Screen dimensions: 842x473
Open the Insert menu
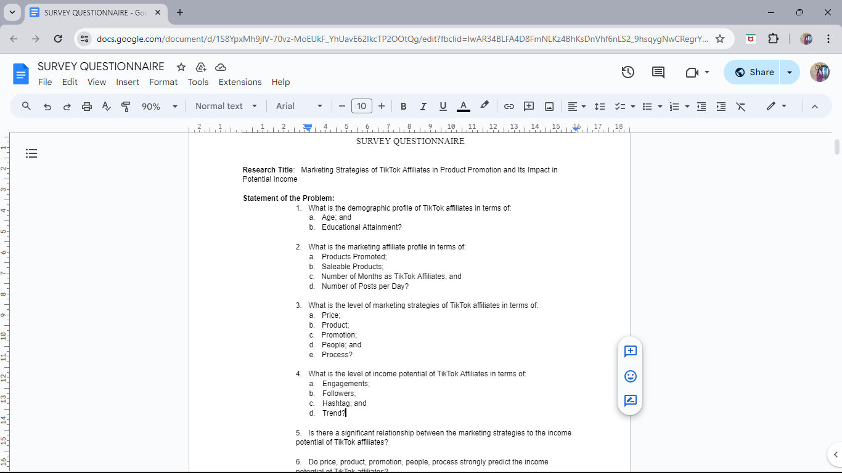click(128, 82)
